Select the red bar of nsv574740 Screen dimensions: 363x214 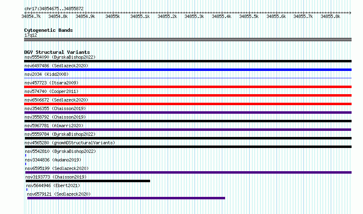point(188,95)
